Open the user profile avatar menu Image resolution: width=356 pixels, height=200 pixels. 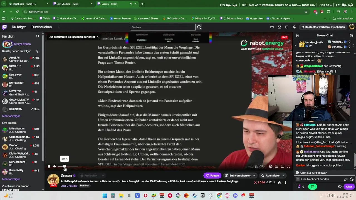(352, 27)
